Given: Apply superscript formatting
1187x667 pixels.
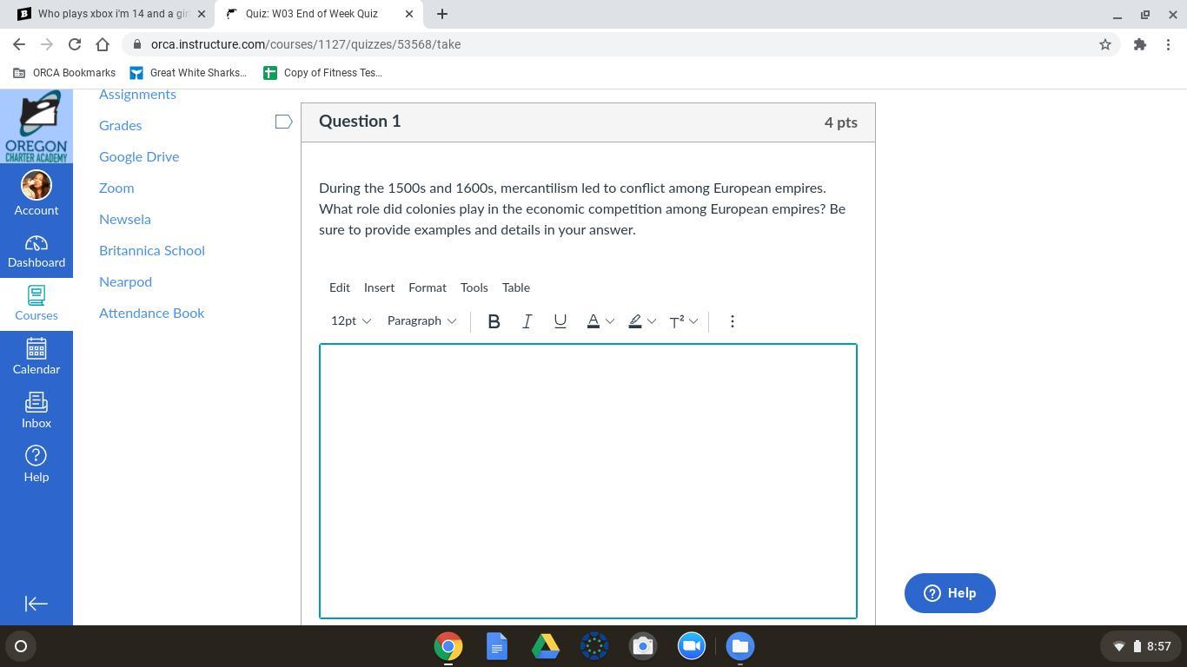Looking at the screenshot, I should coord(676,321).
